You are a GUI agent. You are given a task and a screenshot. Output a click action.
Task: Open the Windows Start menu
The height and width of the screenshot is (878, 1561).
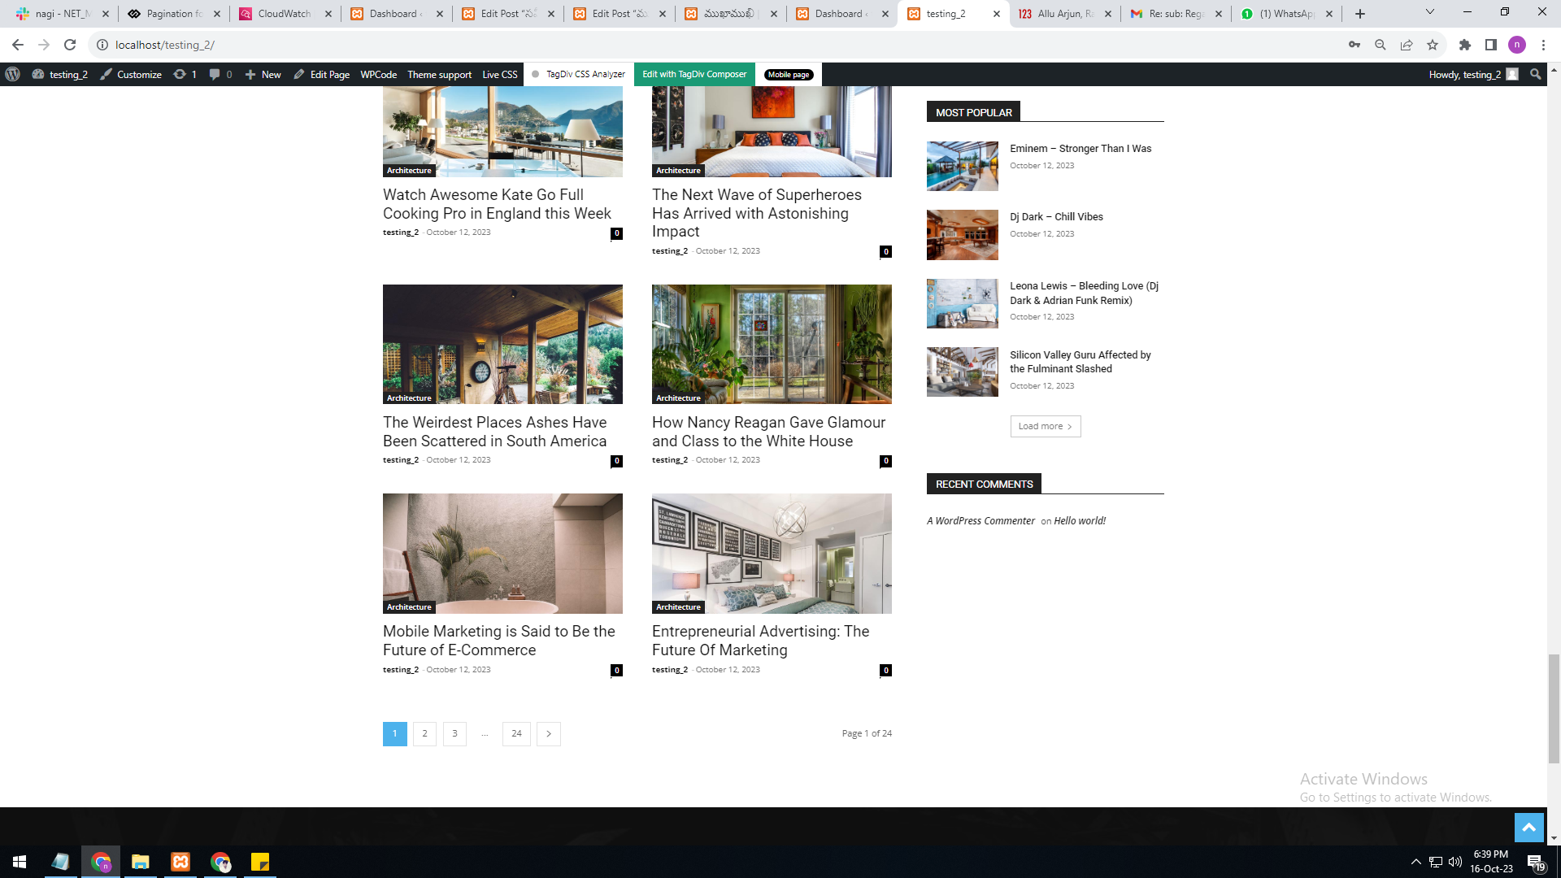[x=20, y=862]
